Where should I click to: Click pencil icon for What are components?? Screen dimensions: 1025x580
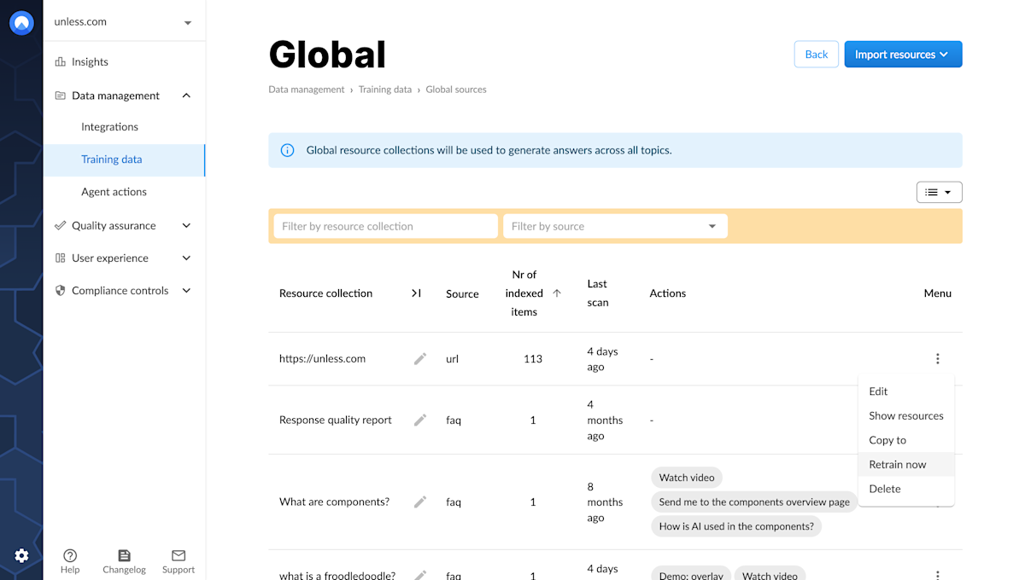pos(420,502)
